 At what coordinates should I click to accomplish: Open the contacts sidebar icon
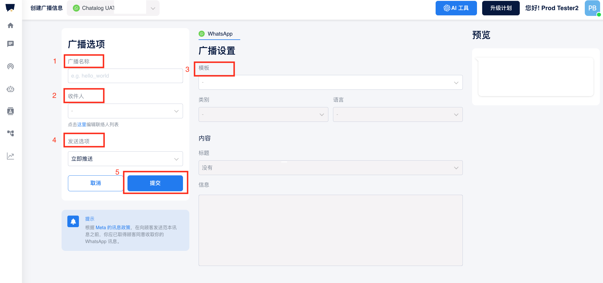(10, 111)
